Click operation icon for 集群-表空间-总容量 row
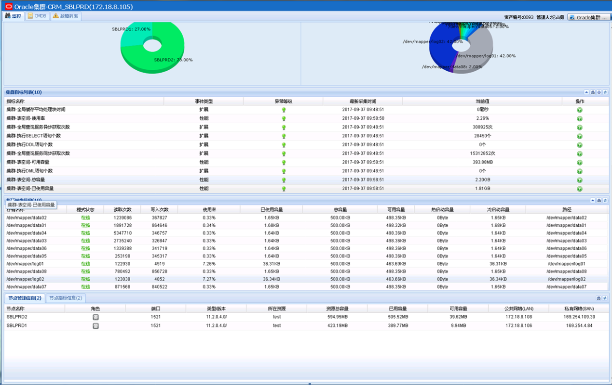 point(579,180)
